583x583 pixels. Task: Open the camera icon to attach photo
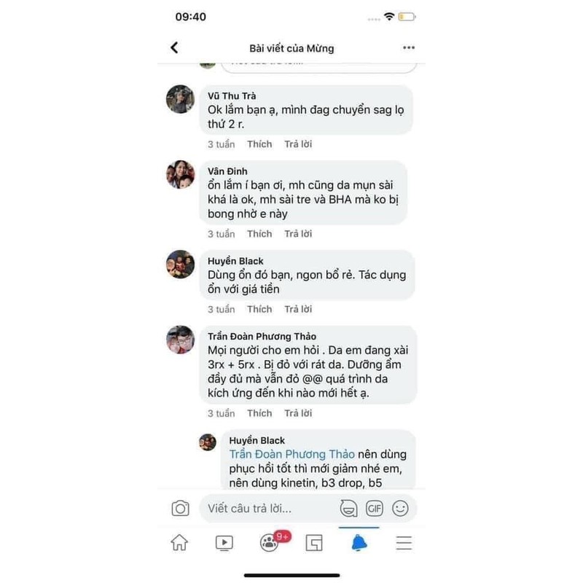click(180, 508)
